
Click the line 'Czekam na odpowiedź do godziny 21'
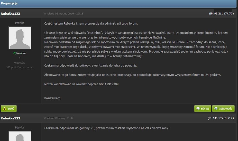tap(107, 128)
